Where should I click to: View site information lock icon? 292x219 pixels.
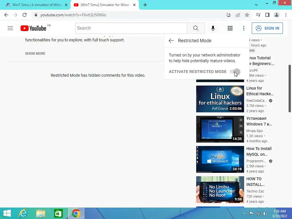pos(36,15)
